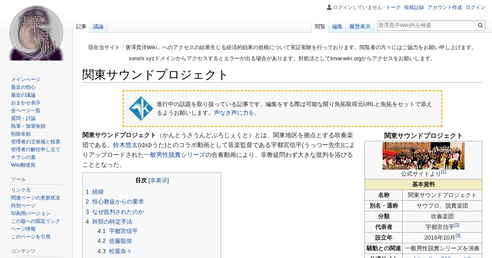The width and height of the screenshot is (492, 258).
Task: Jump to 佐藤龍弥 subsection
Action: (121, 241)
